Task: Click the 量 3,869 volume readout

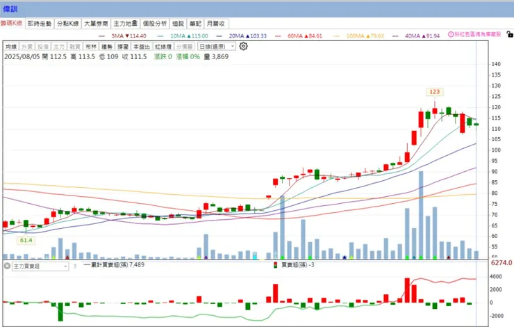Action: pos(216,57)
